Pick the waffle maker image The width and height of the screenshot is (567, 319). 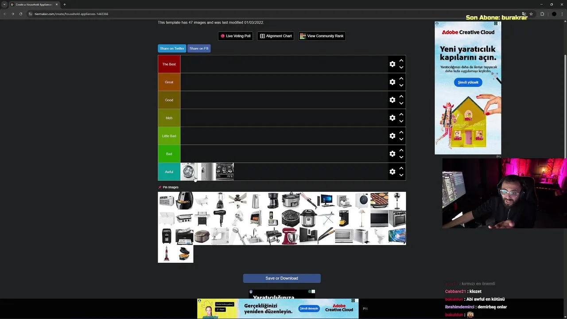(x=184, y=254)
